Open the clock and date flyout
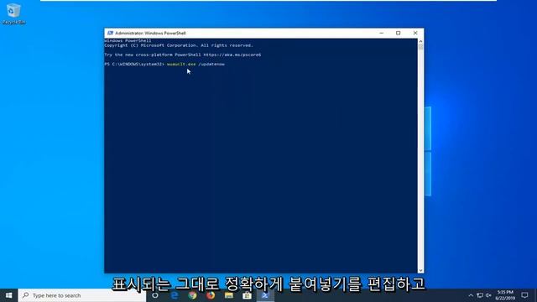This screenshot has height=302, width=537. (x=505, y=295)
